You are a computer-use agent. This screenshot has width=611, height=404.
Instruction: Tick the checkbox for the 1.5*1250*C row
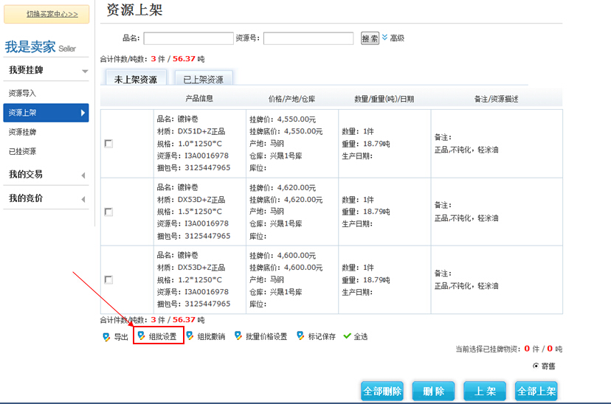coord(108,212)
